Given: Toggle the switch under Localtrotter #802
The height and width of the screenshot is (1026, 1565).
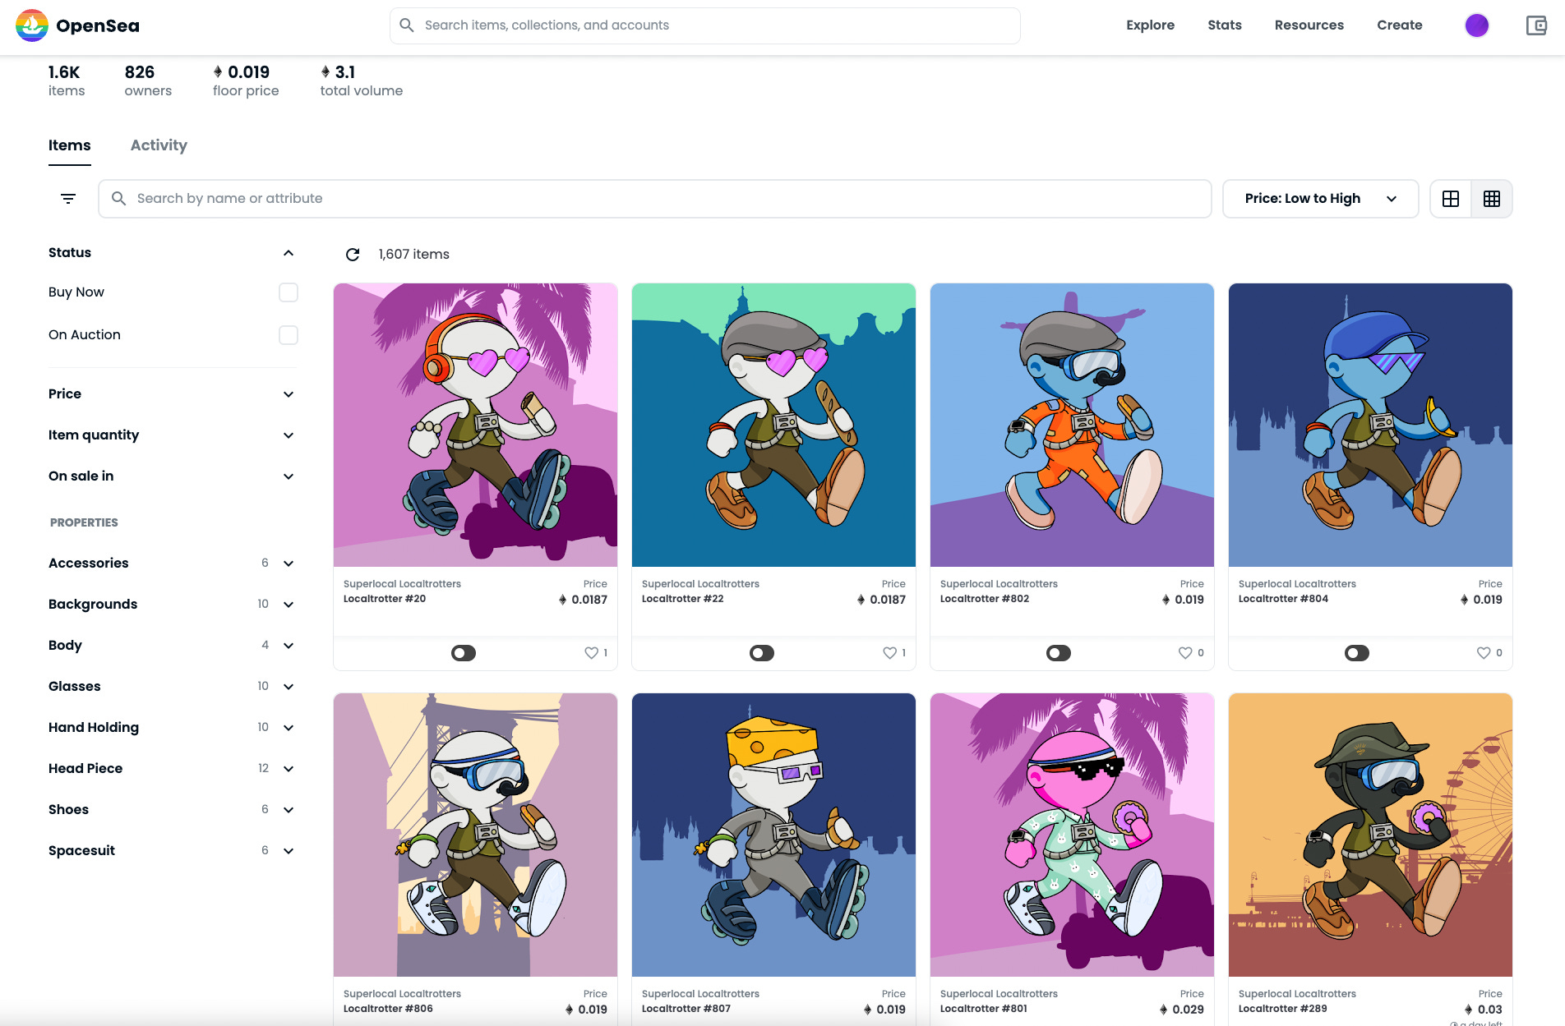Looking at the screenshot, I should click(x=1059, y=653).
